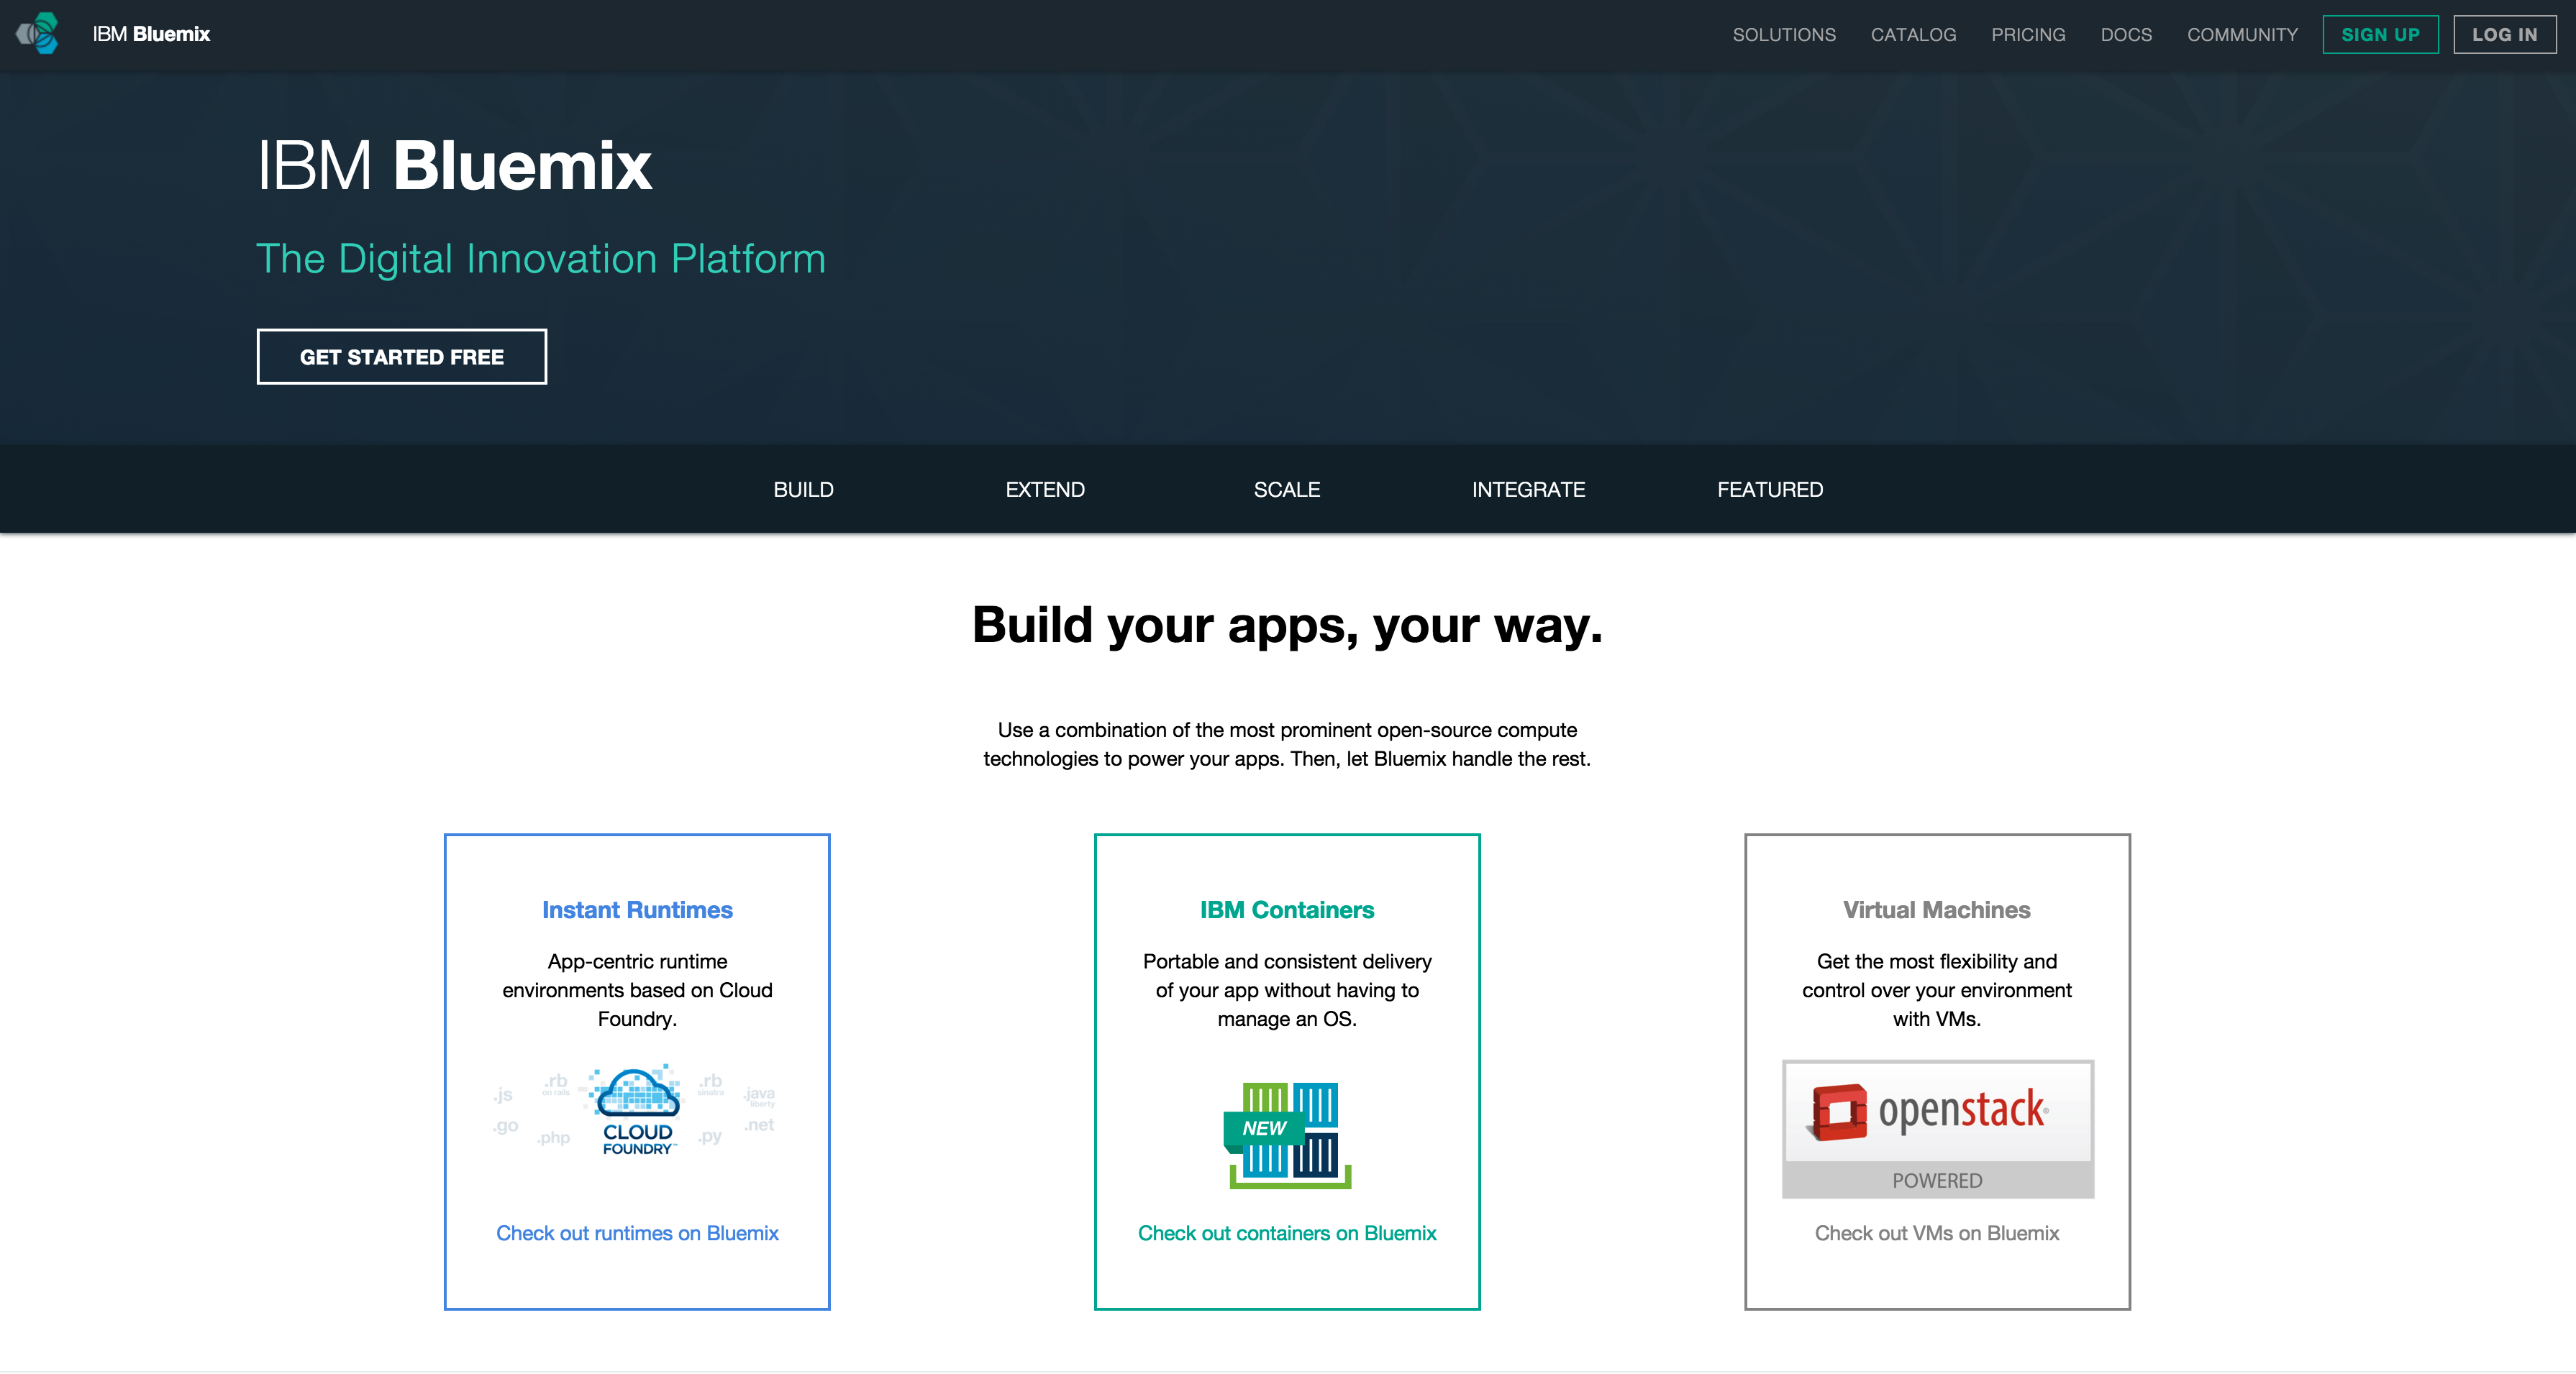This screenshot has width=2576, height=1374.
Task: Visit the Community section
Action: pyautogui.click(x=2242, y=35)
